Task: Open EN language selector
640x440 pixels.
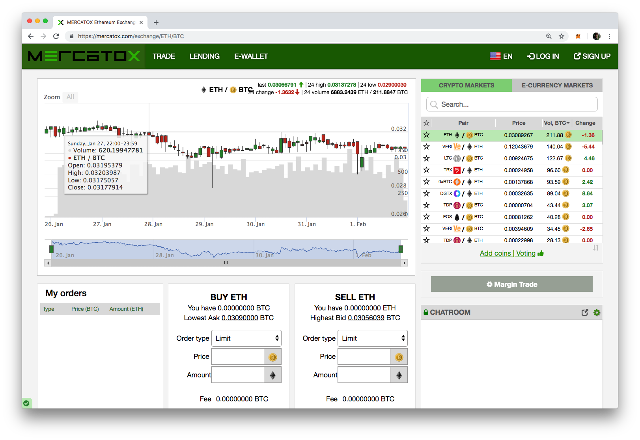Action: point(501,56)
